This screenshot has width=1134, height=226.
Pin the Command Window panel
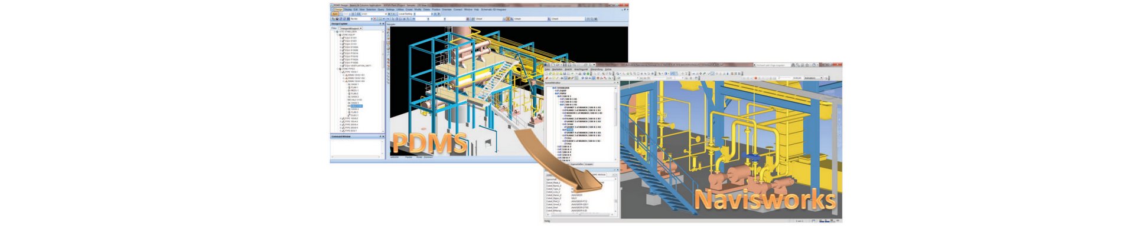tap(380, 137)
